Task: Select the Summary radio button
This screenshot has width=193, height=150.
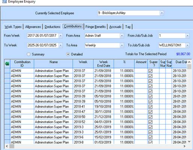Action: [29, 54]
